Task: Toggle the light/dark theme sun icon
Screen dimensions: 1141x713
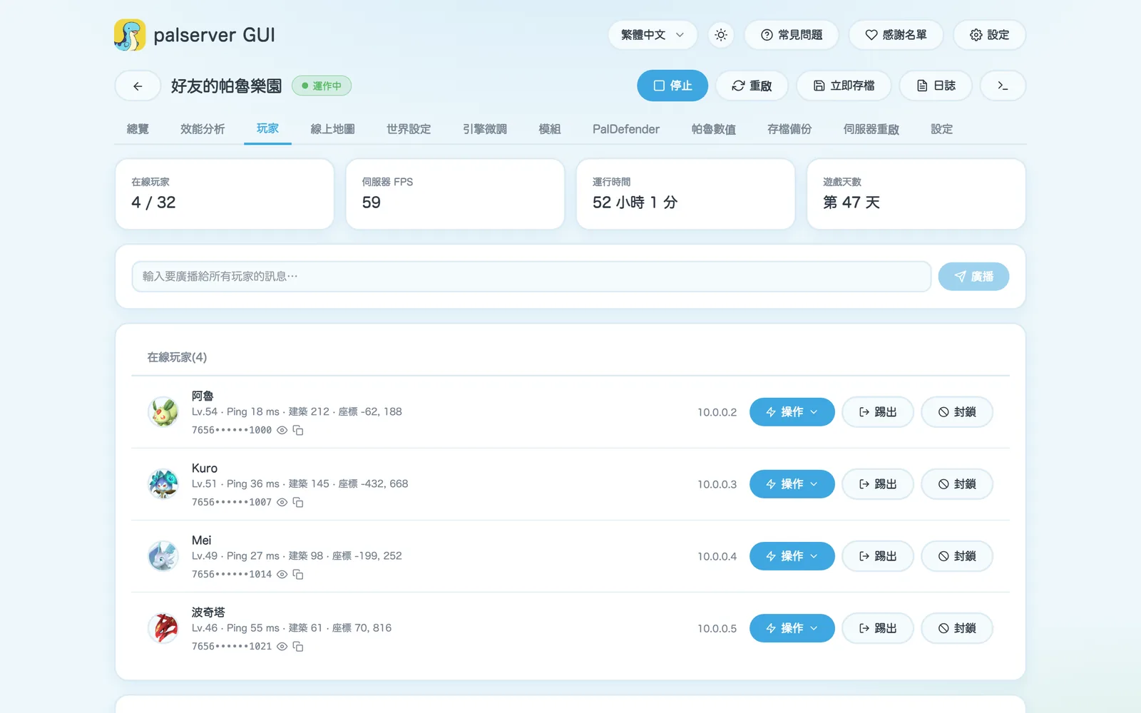Action: click(721, 35)
